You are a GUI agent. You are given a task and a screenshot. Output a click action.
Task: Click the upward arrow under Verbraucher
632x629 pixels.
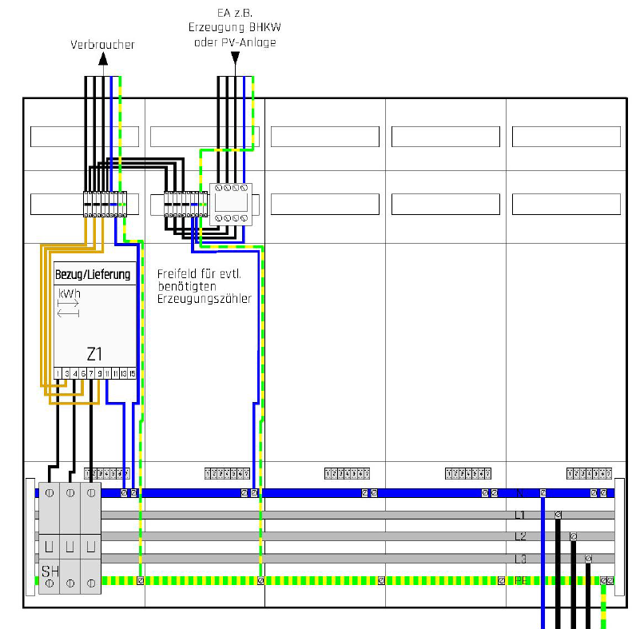pos(103,59)
